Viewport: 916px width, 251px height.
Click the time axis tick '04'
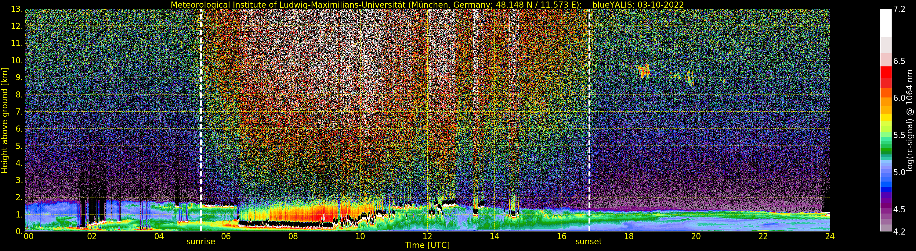pyautogui.click(x=159, y=236)
